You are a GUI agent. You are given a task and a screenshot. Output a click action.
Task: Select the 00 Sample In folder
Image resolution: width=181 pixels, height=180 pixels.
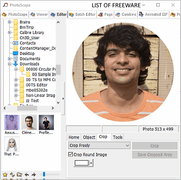[x=44, y=74]
